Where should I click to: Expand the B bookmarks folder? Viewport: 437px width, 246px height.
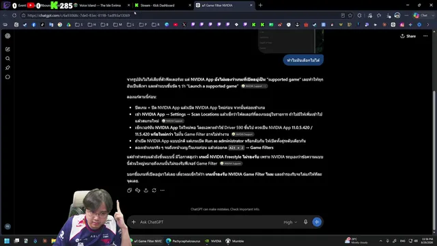point(104,25)
